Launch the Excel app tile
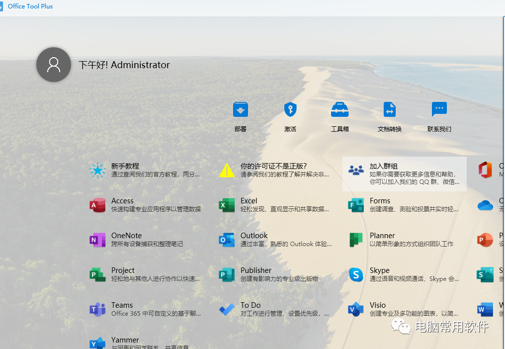Image resolution: width=505 pixels, height=349 pixels. coord(275,205)
